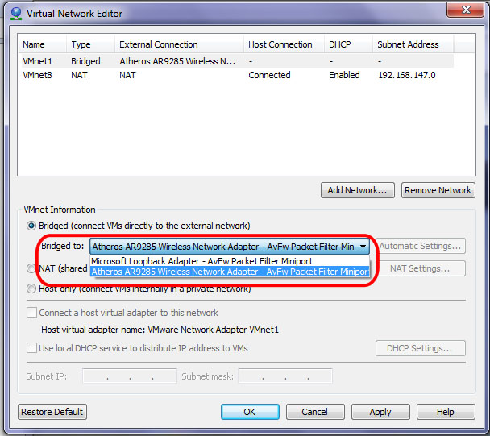490x436 pixels.
Task: Select the NAT radio option
Action: pyautogui.click(x=31, y=268)
